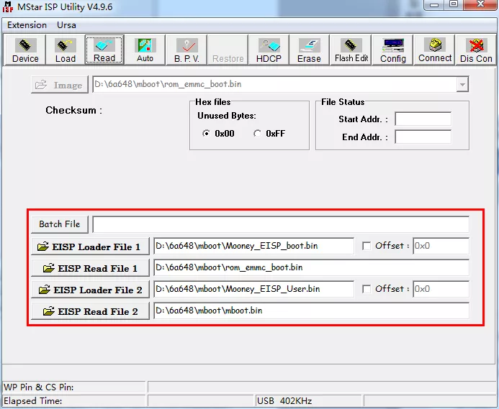Select the Read toolbar icon

(104, 50)
